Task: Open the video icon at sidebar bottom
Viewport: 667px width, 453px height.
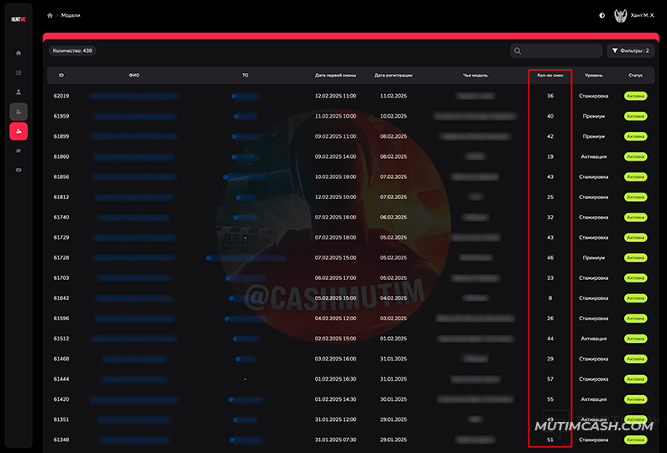Action: pyautogui.click(x=18, y=170)
